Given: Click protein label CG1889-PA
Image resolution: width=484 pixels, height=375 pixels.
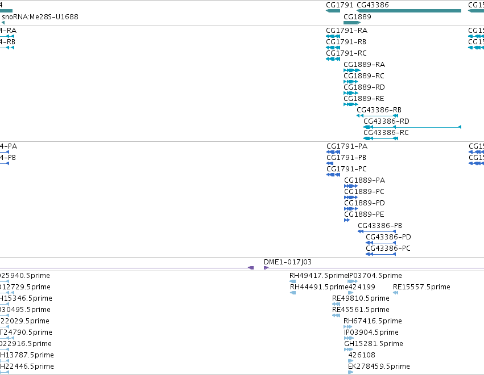Looking at the screenshot, I should pos(365,180).
